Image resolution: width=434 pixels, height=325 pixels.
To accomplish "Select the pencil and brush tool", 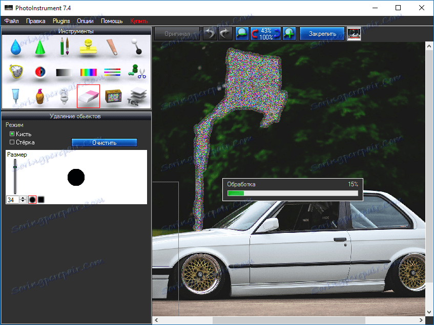I will [x=65, y=47].
